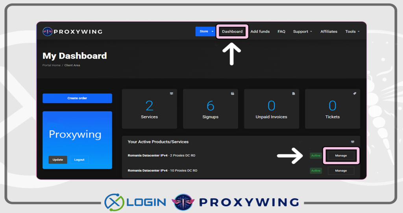Open the Store menu button
This screenshot has height=213, width=403.
point(205,31)
